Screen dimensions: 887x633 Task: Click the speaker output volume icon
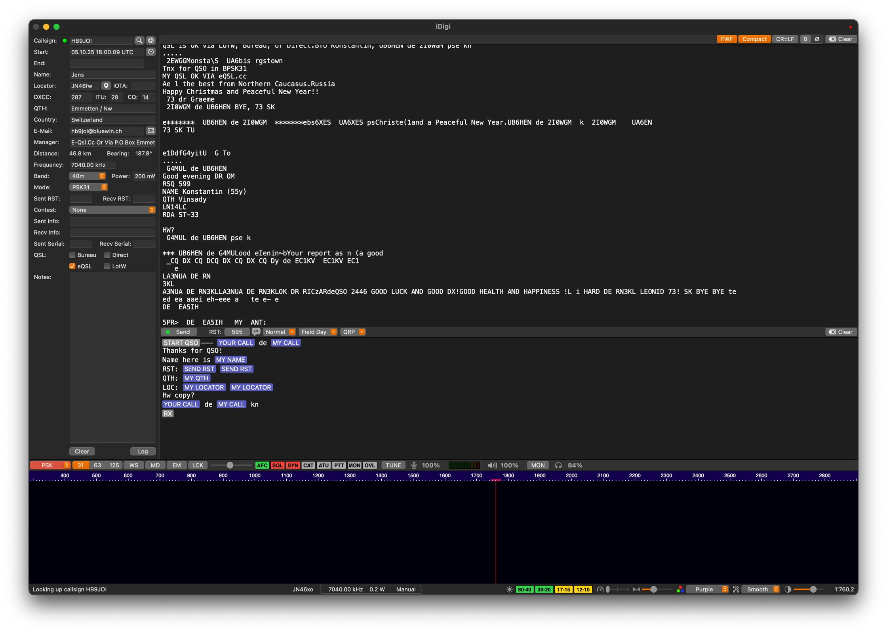click(492, 465)
